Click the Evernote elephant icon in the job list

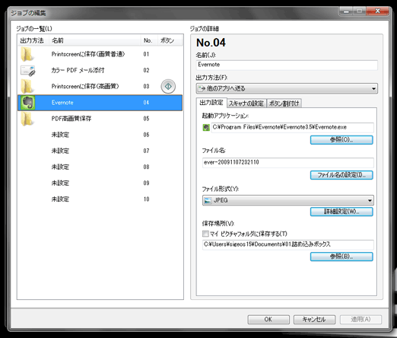coord(28,103)
